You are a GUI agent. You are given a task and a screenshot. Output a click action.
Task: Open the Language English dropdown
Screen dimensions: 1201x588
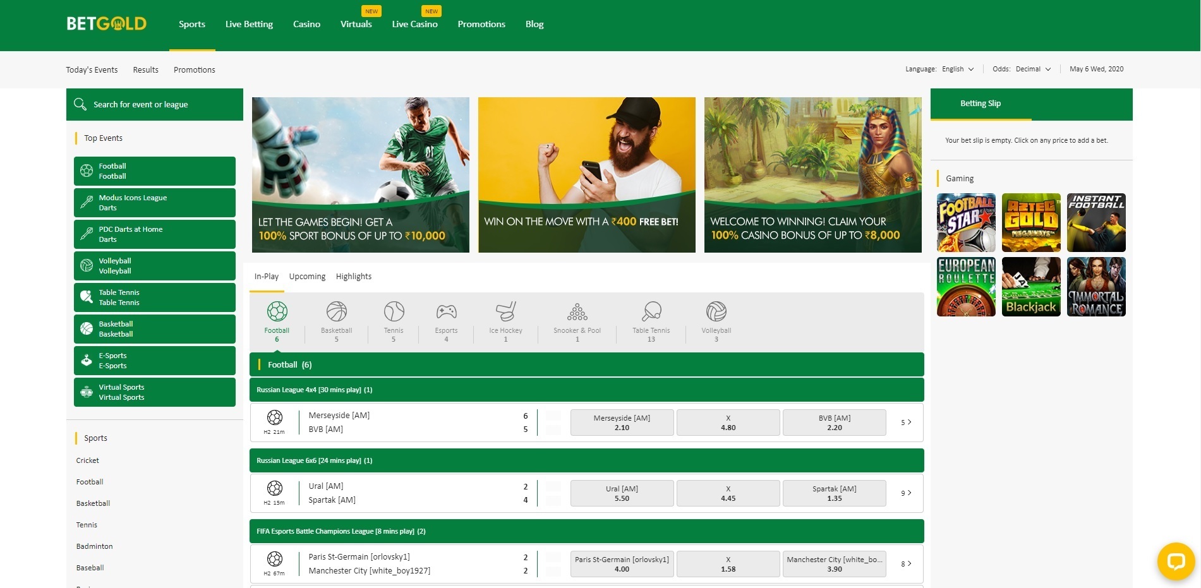pos(958,69)
